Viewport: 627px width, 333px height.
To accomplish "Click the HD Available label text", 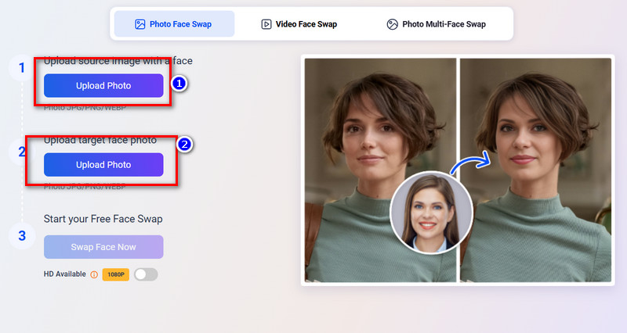I will tap(65, 274).
